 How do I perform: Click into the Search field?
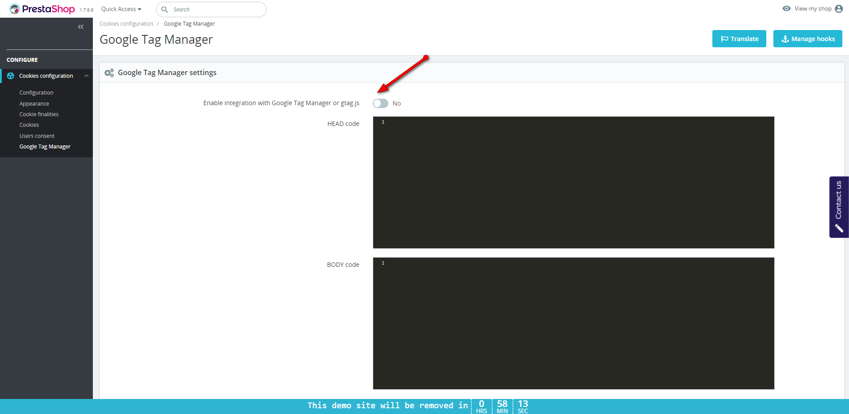(211, 9)
